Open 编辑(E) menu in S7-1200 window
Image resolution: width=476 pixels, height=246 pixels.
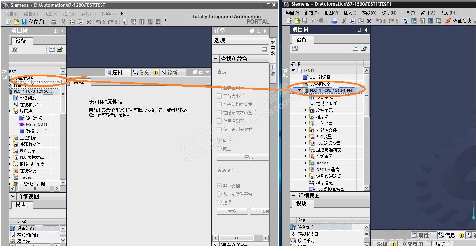[x=31, y=14]
